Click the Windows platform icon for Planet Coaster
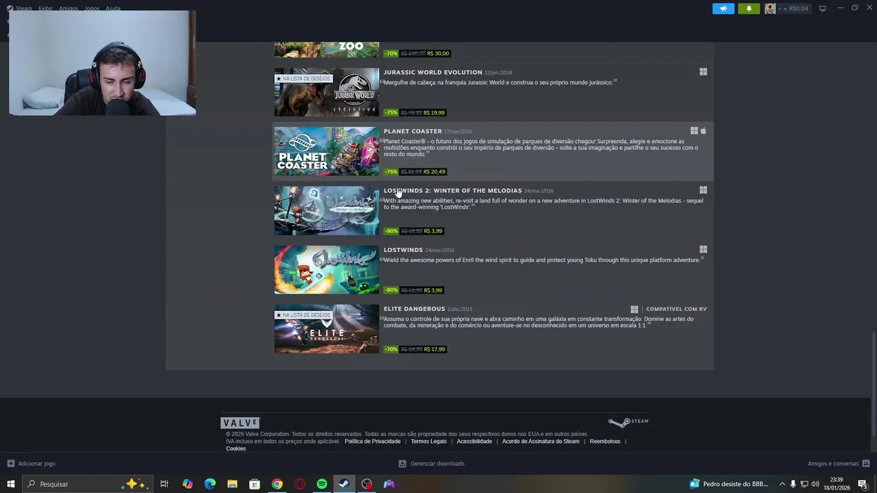This screenshot has width=877, height=493. [694, 131]
